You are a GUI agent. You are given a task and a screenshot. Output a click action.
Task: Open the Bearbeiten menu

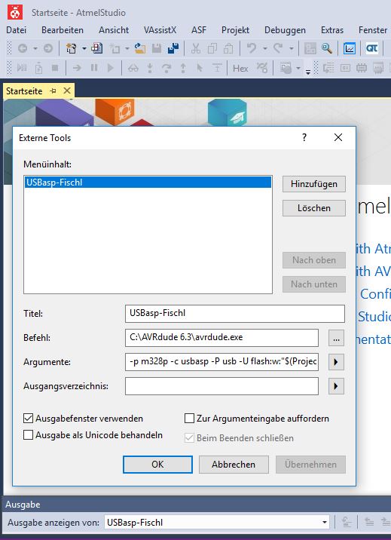pos(63,30)
